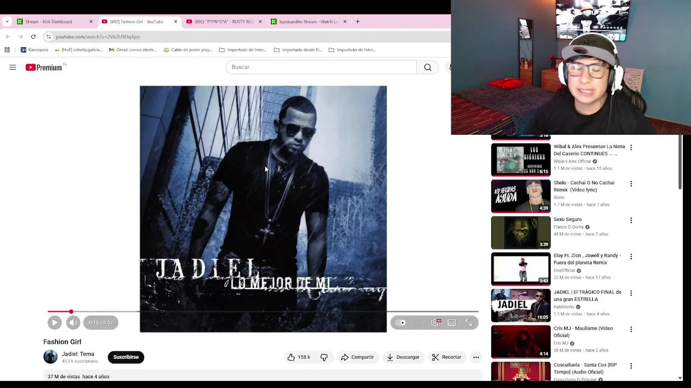Screen dimensions: 691x388
Task: Open Cosculluela - Santa Cos video title
Action: (x=585, y=369)
